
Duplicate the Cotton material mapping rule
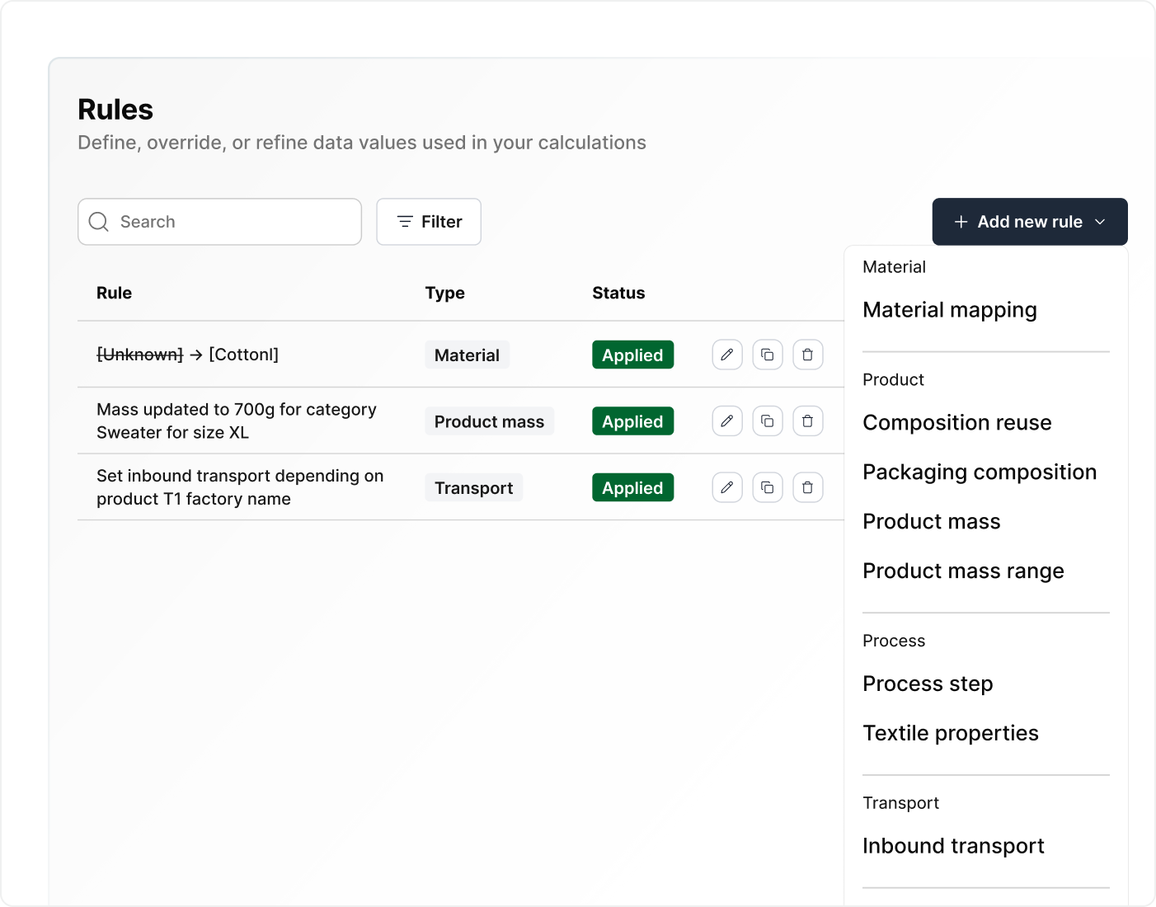767,355
